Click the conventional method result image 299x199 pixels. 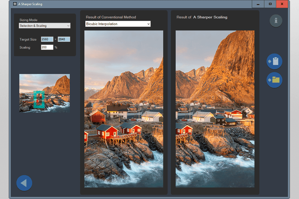[x=124, y=109]
